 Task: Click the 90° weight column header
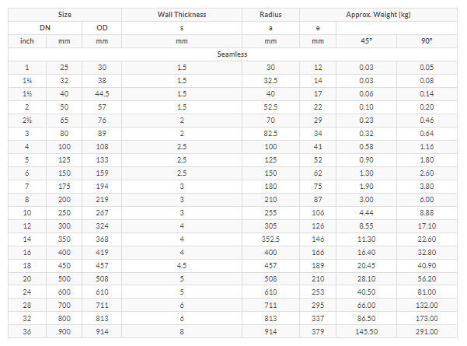click(427, 41)
